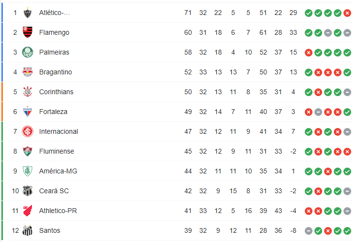Click the Santos club crest
This screenshot has width=357, height=242.
coord(28,230)
